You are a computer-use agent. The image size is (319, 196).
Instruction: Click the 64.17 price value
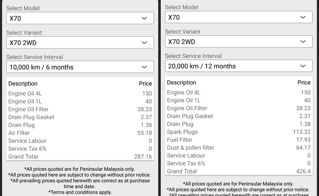[x=303, y=148]
